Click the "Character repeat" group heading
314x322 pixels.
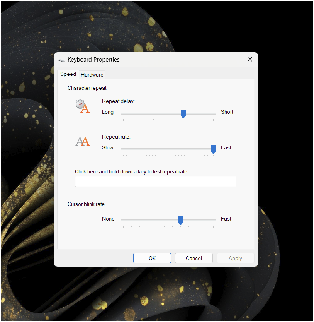click(87, 88)
